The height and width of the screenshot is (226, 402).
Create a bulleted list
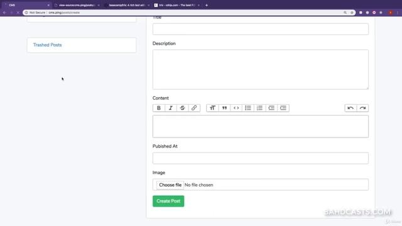[248, 108]
